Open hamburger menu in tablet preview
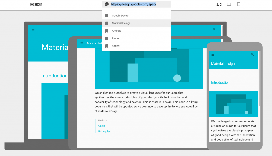 [x=82, y=43]
